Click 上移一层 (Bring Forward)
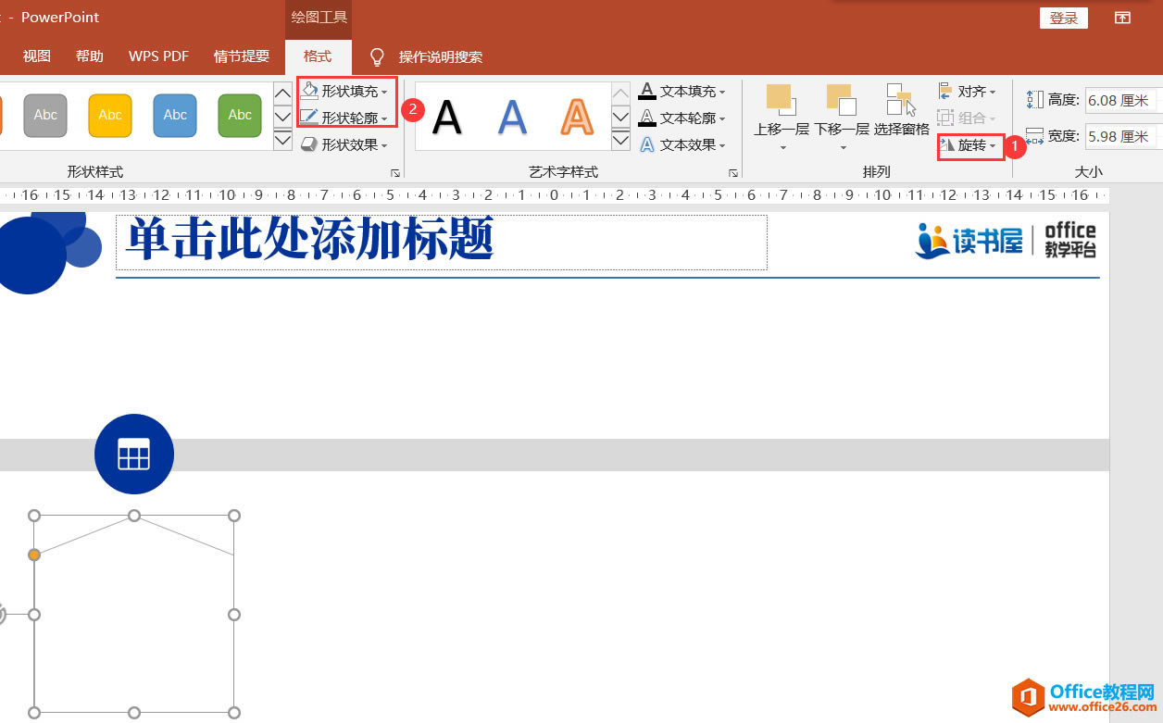Image resolution: width=1163 pixels, height=723 pixels. (x=779, y=111)
